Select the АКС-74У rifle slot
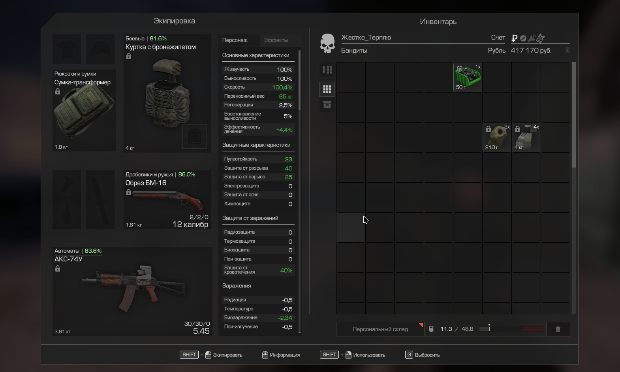Image resolution: width=620 pixels, height=372 pixels. click(x=132, y=291)
